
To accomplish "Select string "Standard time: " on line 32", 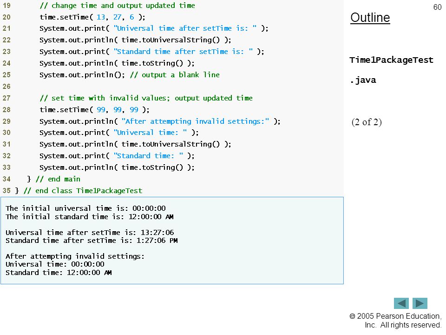I will coord(148,156).
